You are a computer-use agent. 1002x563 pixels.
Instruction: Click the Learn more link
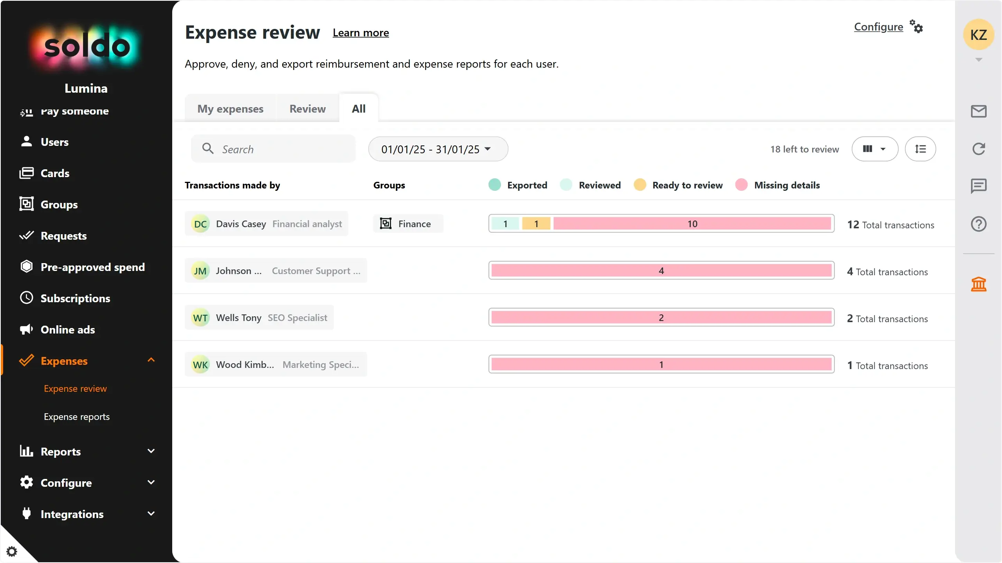point(360,33)
